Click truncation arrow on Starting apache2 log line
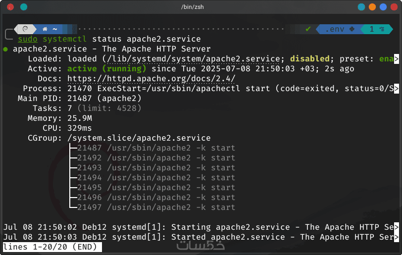The height and width of the screenshot is (255, 402). [x=396, y=227]
